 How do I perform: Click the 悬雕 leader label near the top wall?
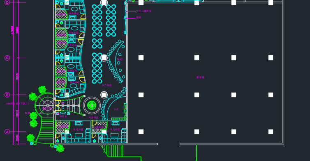pos(139,18)
